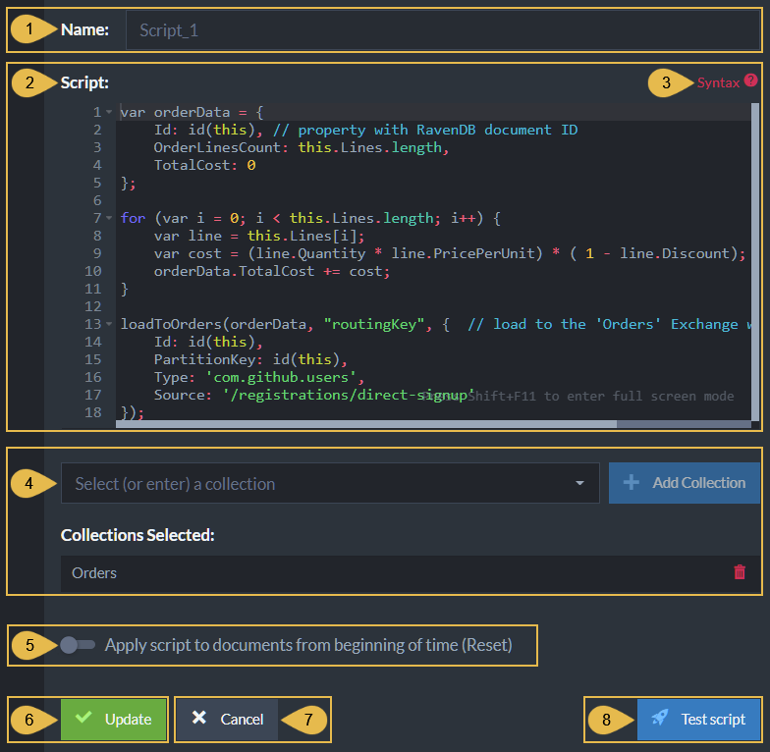Open the collection selection dropdown arrow
The image size is (770, 752).
579,483
